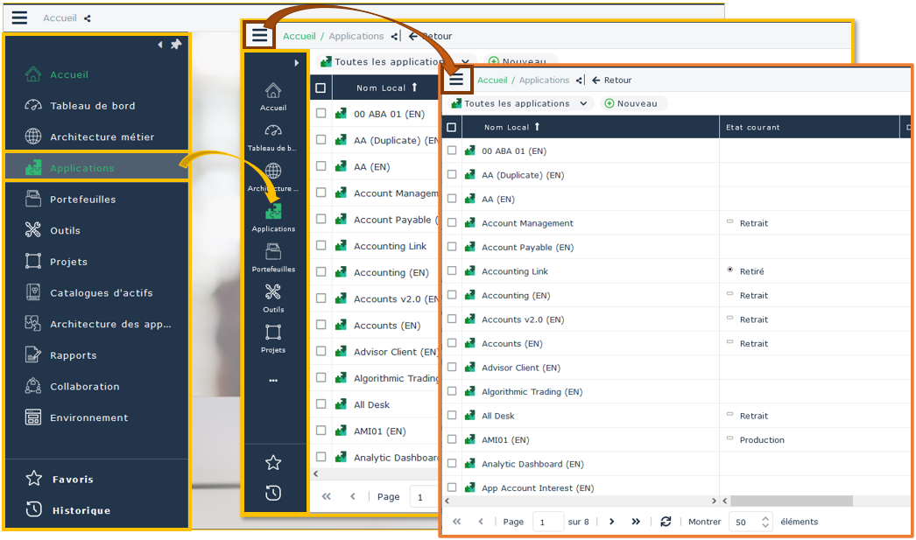Click the hamburger menu in the front window
Image resolution: width=916 pixels, height=540 pixels.
tap(456, 80)
